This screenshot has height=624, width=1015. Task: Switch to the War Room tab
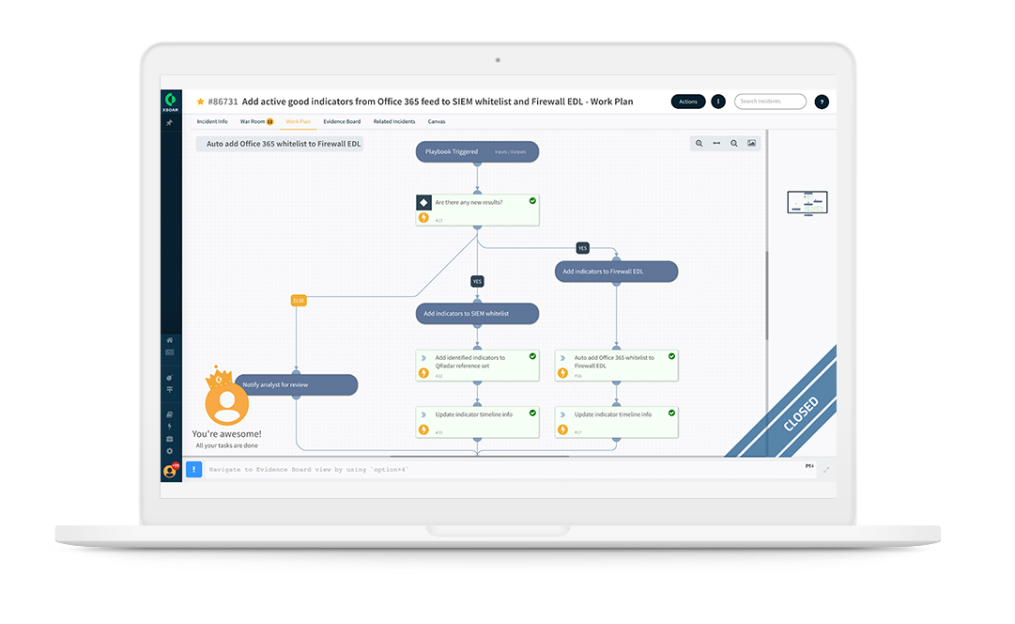tap(254, 121)
